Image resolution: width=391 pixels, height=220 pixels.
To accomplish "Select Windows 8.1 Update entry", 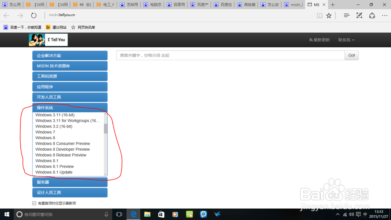I will click(54, 172).
